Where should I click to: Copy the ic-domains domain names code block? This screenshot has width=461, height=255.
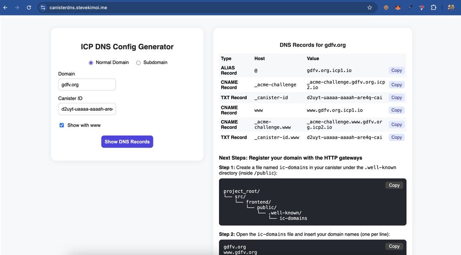(x=394, y=247)
